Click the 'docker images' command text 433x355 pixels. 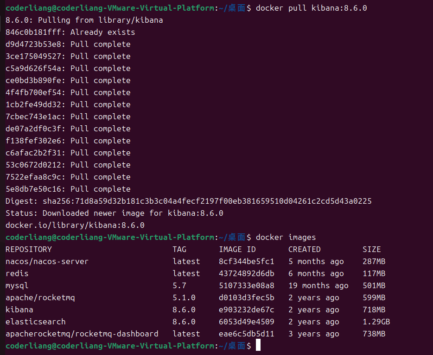[x=286, y=237]
